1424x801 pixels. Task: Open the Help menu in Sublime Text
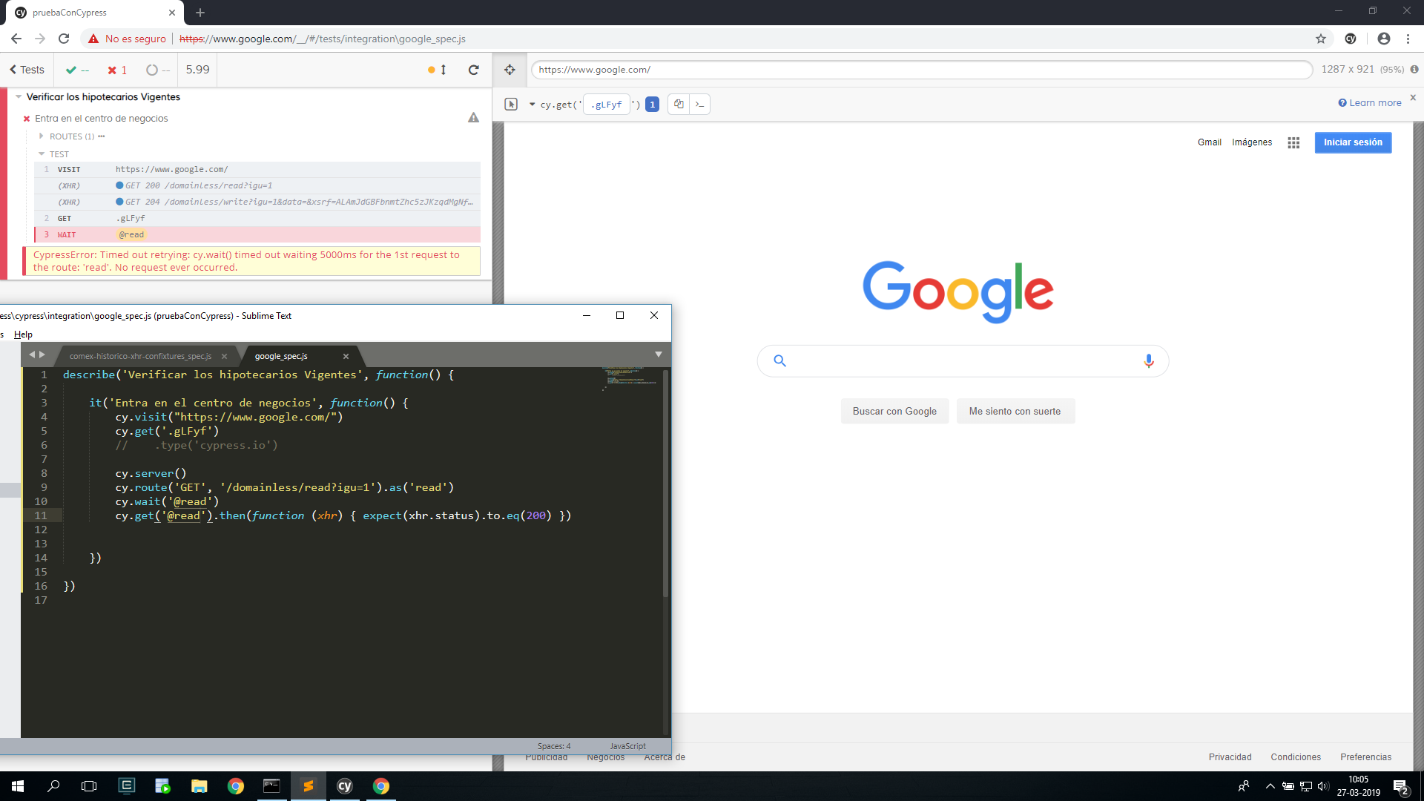coord(23,334)
